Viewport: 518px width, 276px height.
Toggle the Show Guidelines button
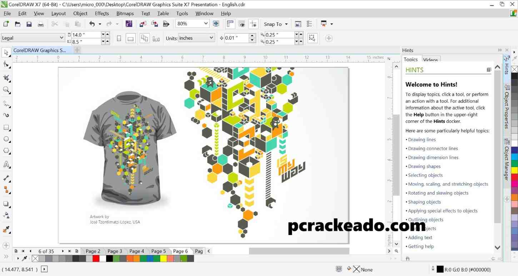(253, 24)
